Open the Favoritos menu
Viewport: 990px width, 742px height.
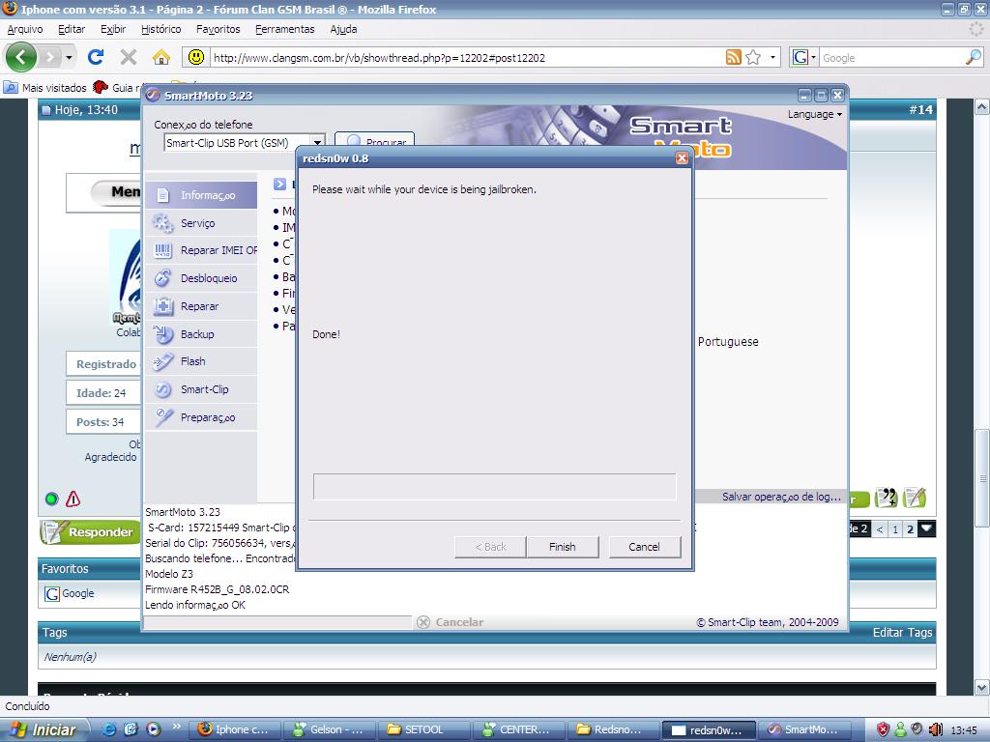(218, 29)
